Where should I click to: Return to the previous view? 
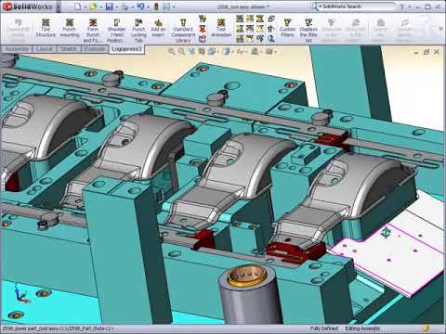point(191,52)
